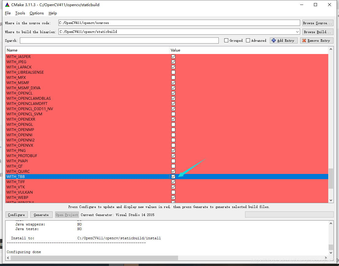Viewport: 339px width, 266px height.
Task: Click scroll down arrow of entries list
Action: (331, 200)
